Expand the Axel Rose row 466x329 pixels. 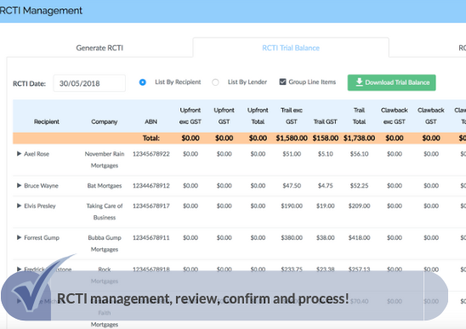coord(19,154)
